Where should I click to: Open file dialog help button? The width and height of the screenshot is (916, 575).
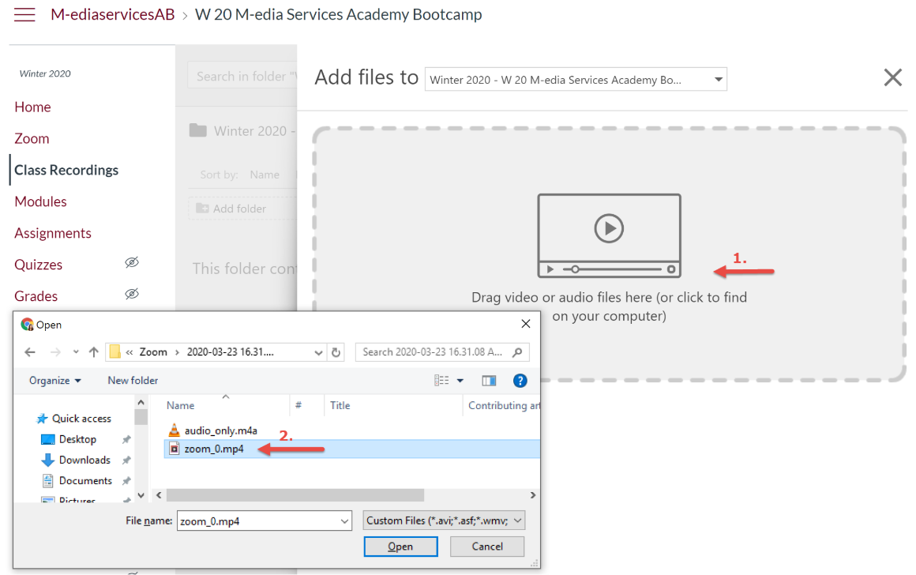tap(520, 381)
